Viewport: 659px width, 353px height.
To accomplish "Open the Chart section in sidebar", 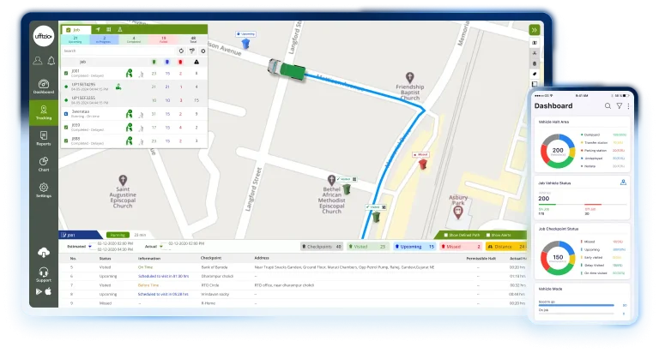I will pyautogui.click(x=43, y=163).
